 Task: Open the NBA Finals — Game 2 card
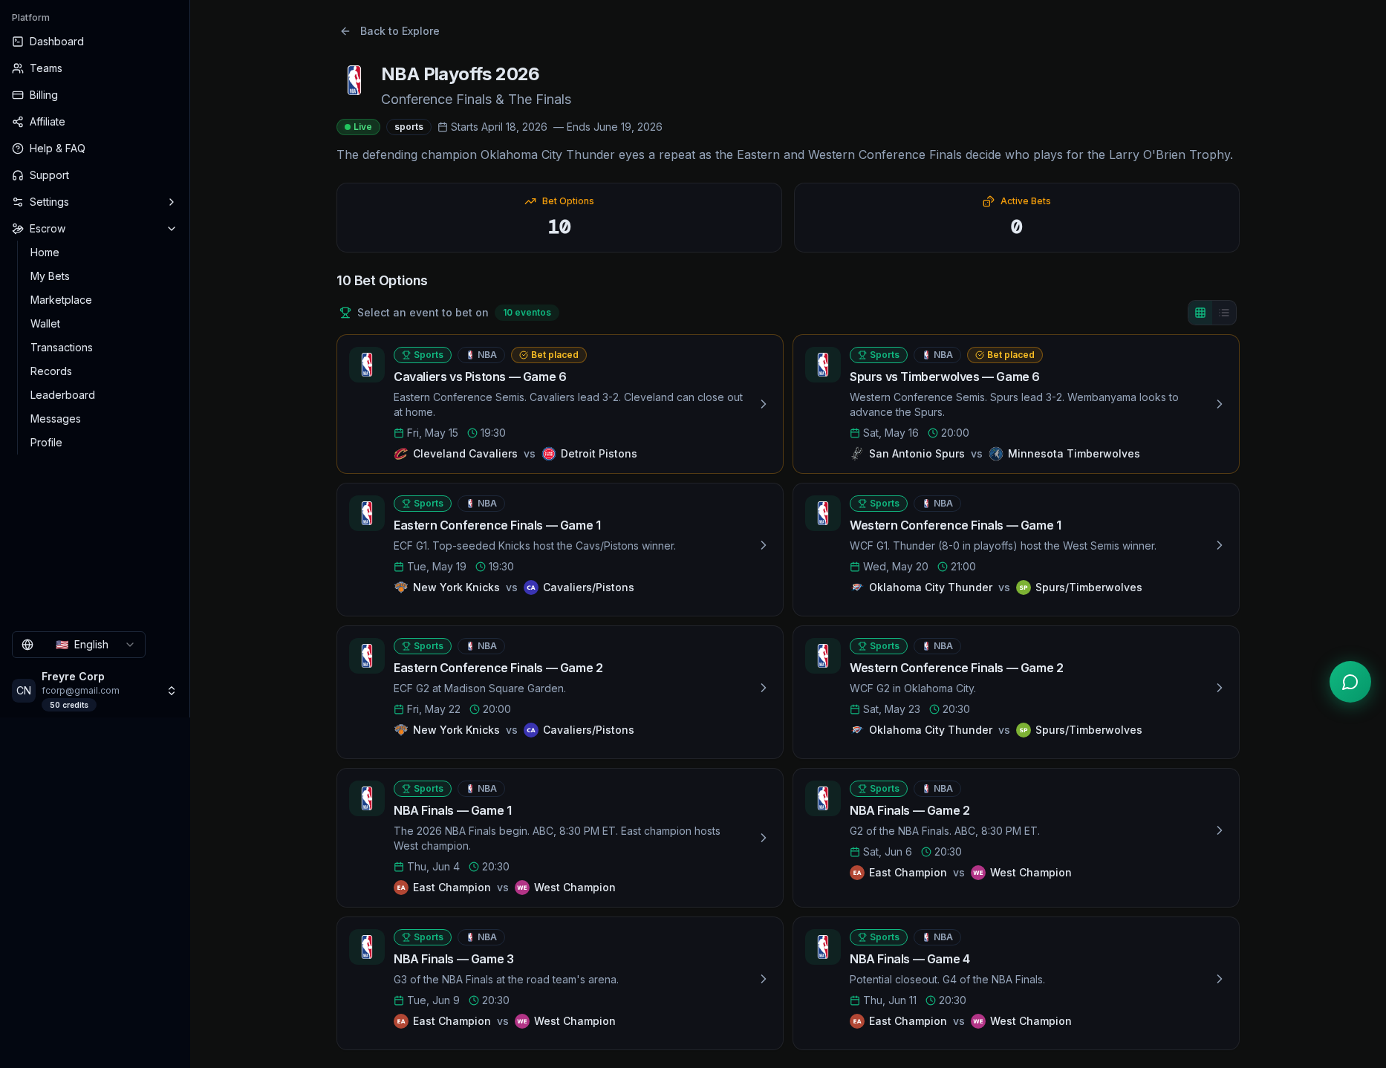(1016, 838)
